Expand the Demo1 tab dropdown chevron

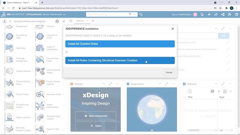click(87, 21)
